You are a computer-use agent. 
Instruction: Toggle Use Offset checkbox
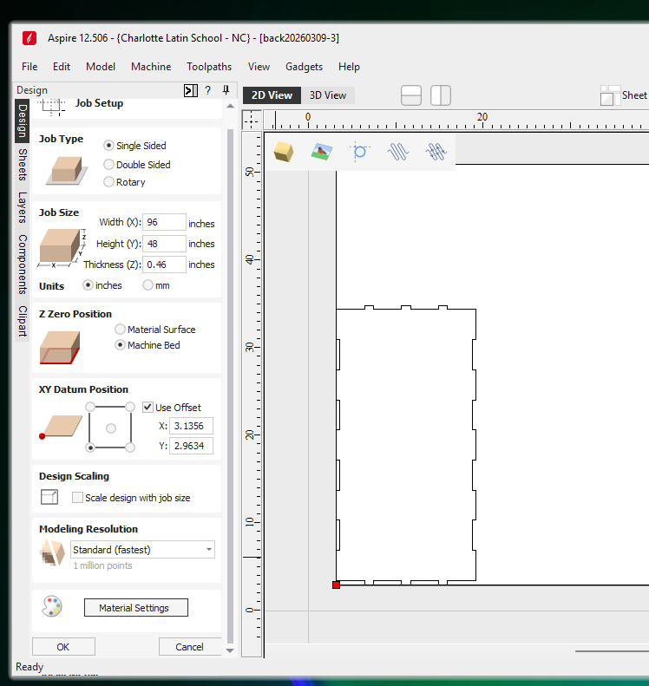coord(147,408)
